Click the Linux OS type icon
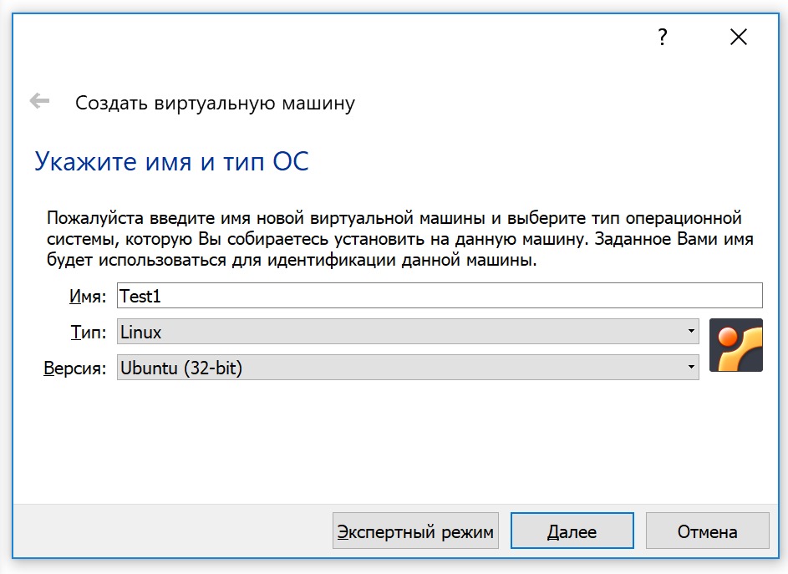The height and width of the screenshot is (574, 788). [x=735, y=345]
